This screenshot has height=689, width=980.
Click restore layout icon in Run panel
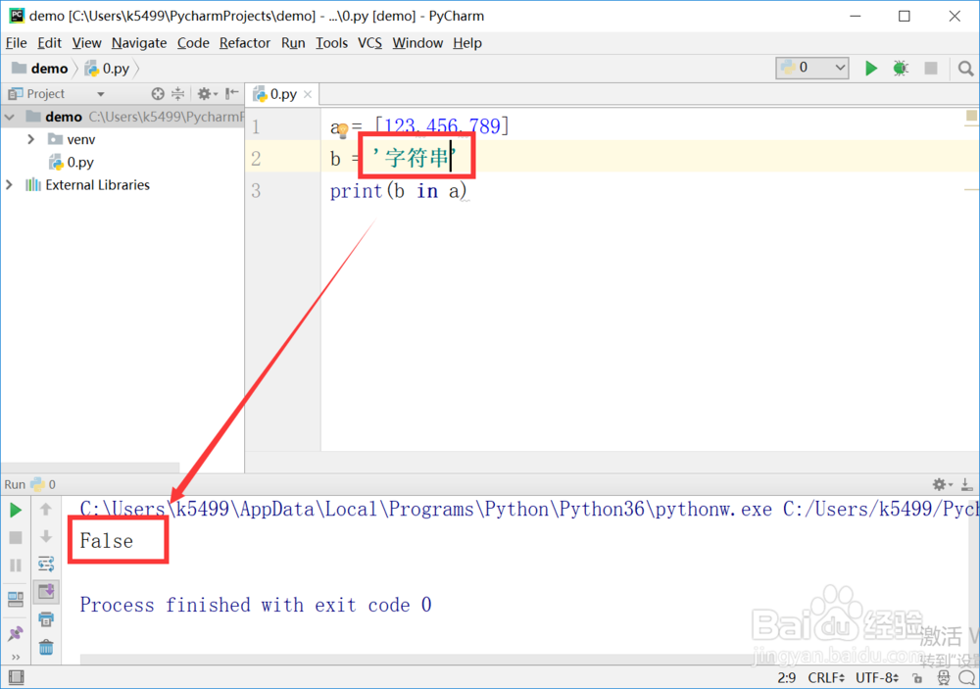point(16,599)
